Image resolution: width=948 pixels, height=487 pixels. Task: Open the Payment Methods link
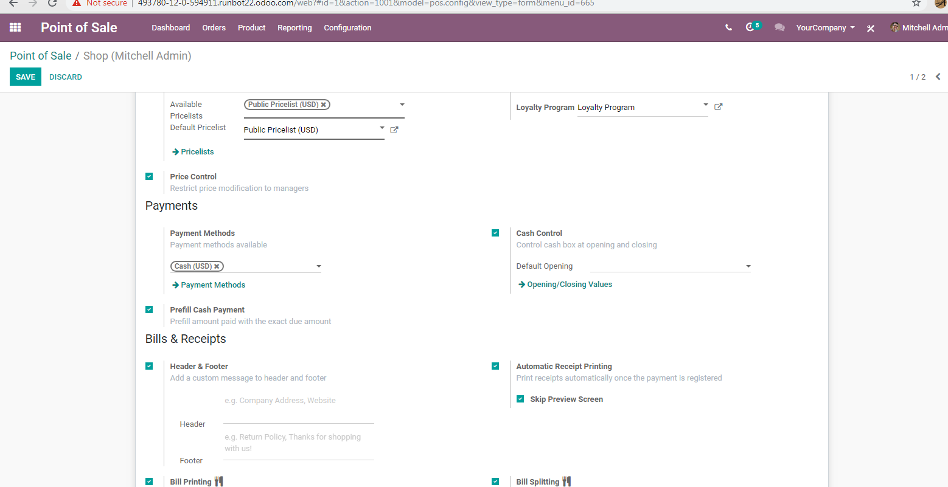pos(209,285)
